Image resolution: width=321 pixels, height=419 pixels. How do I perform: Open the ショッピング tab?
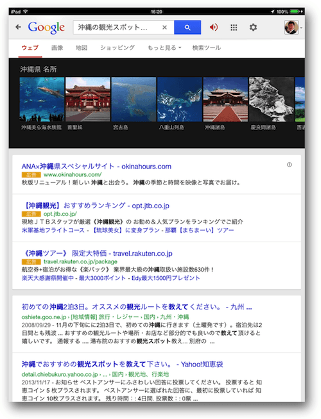(x=117, y=48)
